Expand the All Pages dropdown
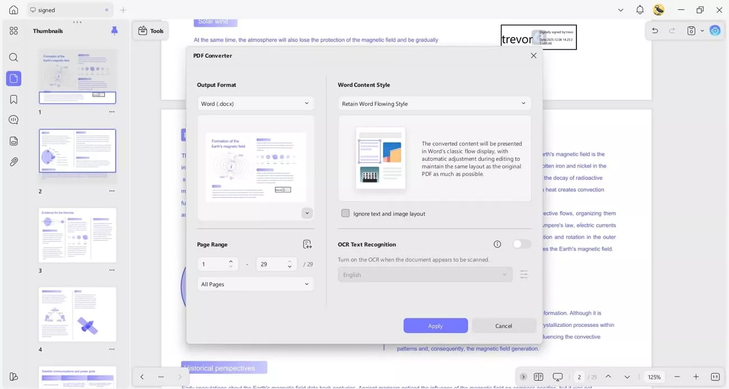 (x=255, y=284)
